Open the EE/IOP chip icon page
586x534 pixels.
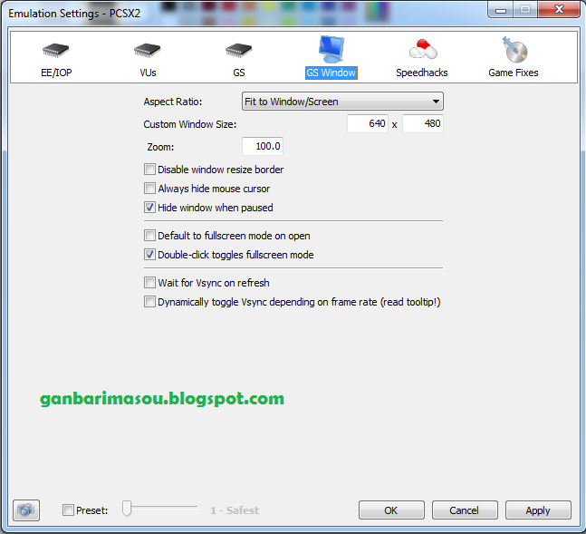(55, 50)
